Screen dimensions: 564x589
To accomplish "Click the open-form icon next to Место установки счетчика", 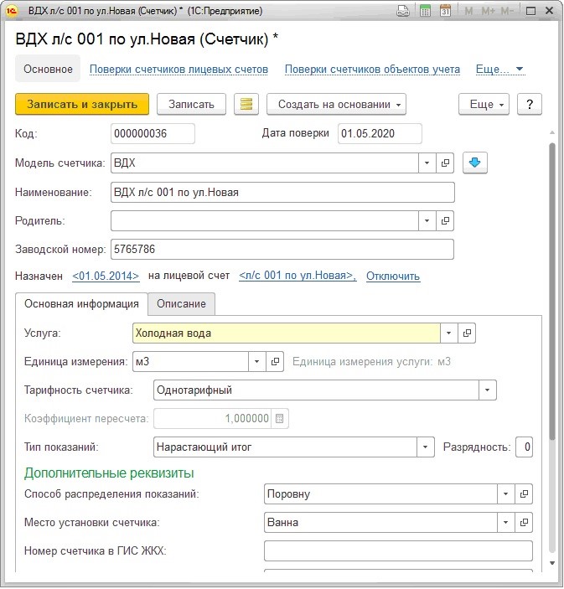I will [524, 523].
